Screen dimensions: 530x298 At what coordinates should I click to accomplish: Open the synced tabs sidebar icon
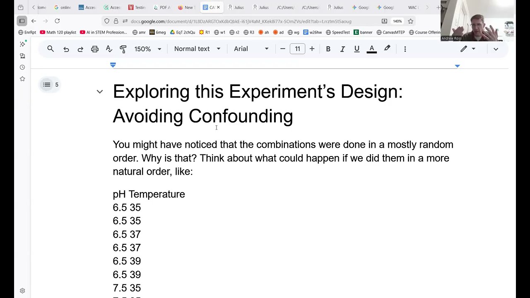(x=22, y=55)
